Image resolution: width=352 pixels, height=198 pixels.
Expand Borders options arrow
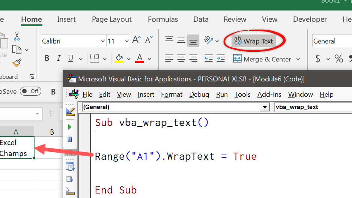click(x=105, y=59)
